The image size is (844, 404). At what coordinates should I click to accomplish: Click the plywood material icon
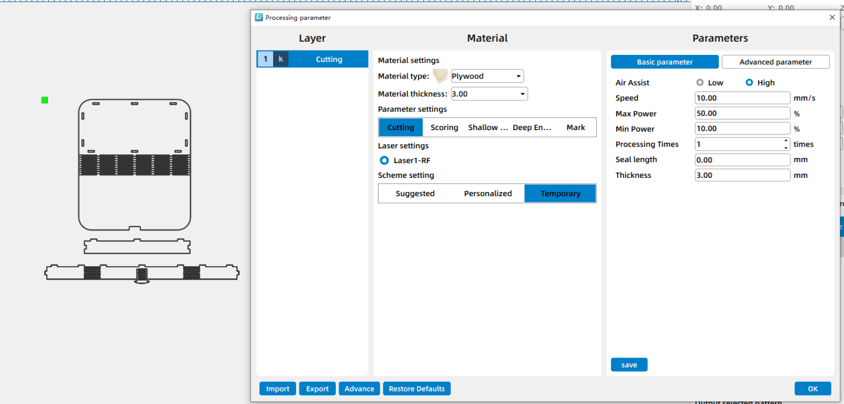click(440, 76)
